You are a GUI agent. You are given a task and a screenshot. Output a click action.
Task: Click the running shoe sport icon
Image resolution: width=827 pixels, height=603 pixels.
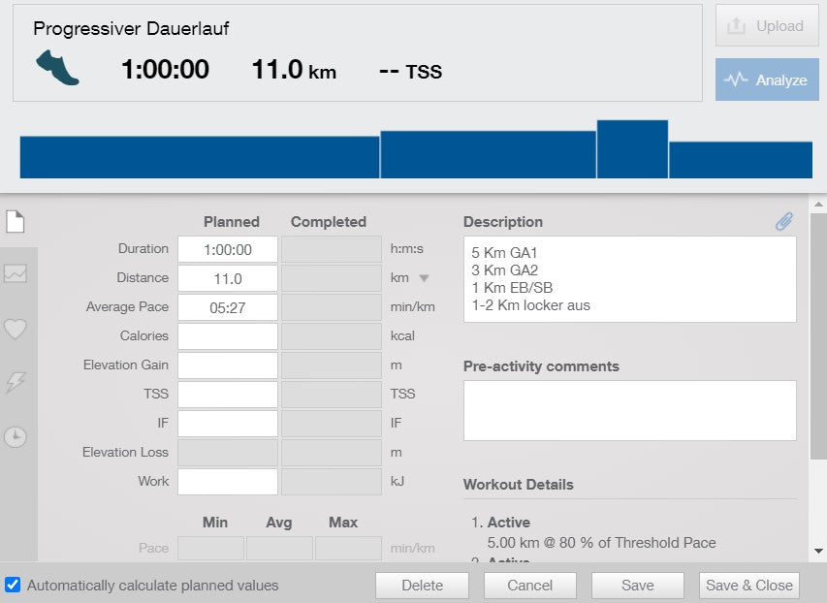click(58, 68)
